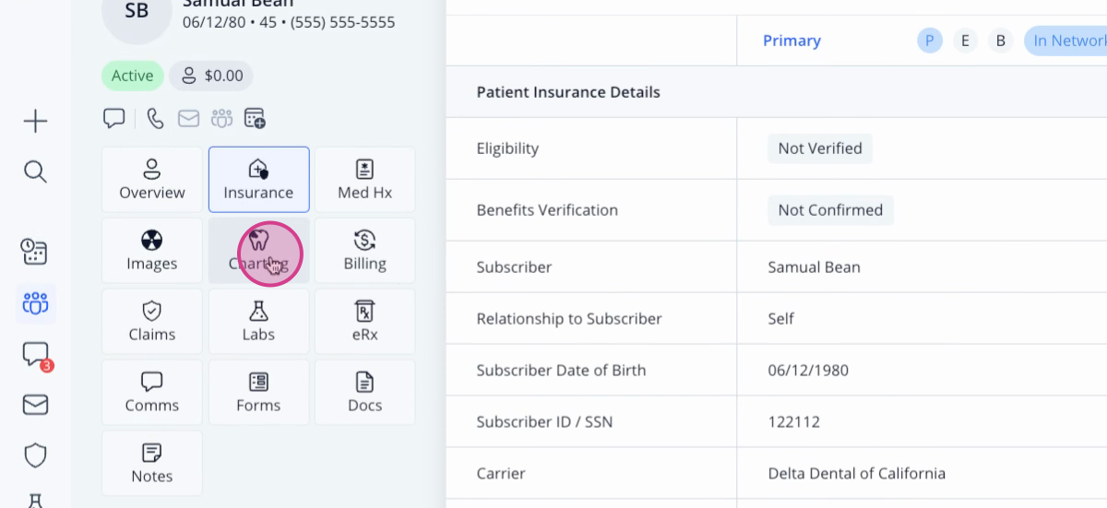1107x508 pixels.
Task: Open the search magnifier in sidebar
Action: tap(35, 171)
